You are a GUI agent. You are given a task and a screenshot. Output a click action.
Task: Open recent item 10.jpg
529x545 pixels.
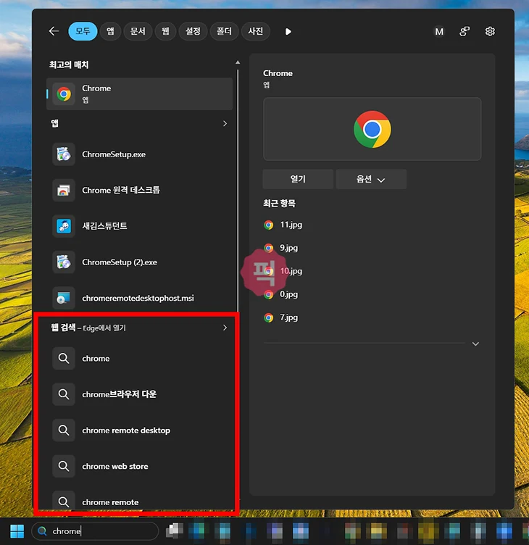283,271
